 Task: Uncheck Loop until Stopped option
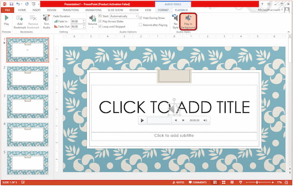click(x=100, y=26)
